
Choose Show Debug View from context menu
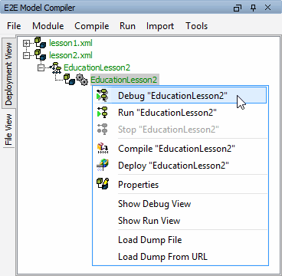[154, 204]
